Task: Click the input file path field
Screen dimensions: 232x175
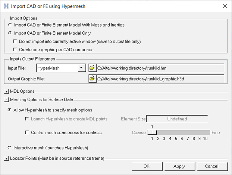Action: 160,68
